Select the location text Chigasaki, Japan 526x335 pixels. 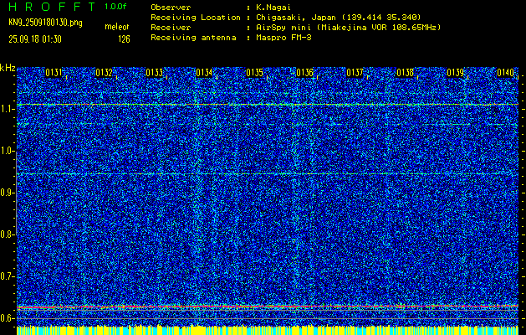pos(295,18)
